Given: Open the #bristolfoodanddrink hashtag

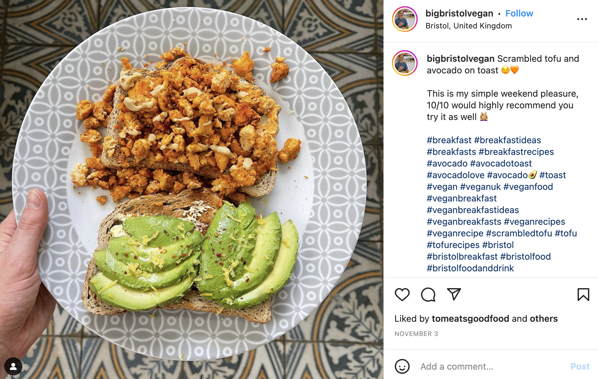Looking at the screenshot, I should pyautogui.click(x=470, y=268).
